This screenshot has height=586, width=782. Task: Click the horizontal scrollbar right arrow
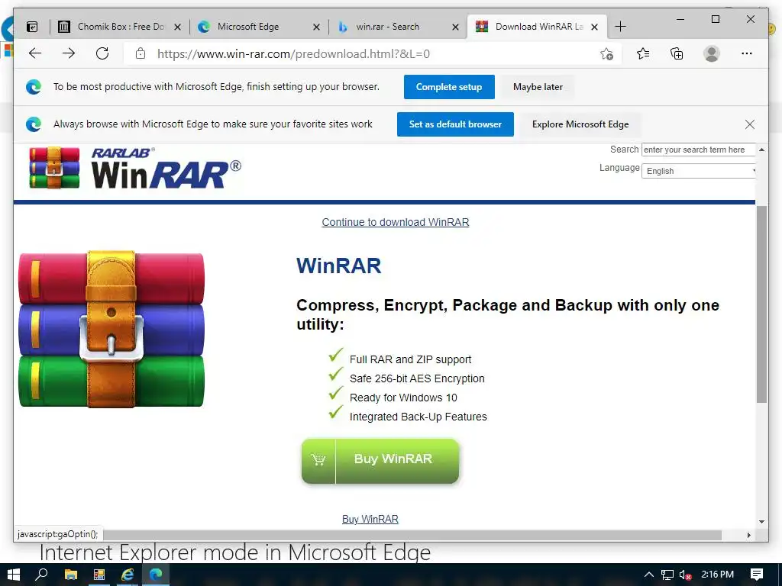click(x=749, y=535)
